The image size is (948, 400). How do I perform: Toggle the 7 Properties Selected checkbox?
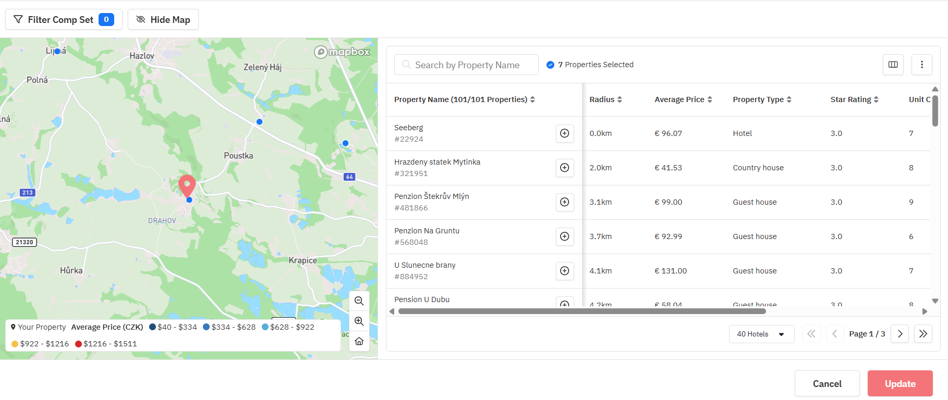(550, 65)
